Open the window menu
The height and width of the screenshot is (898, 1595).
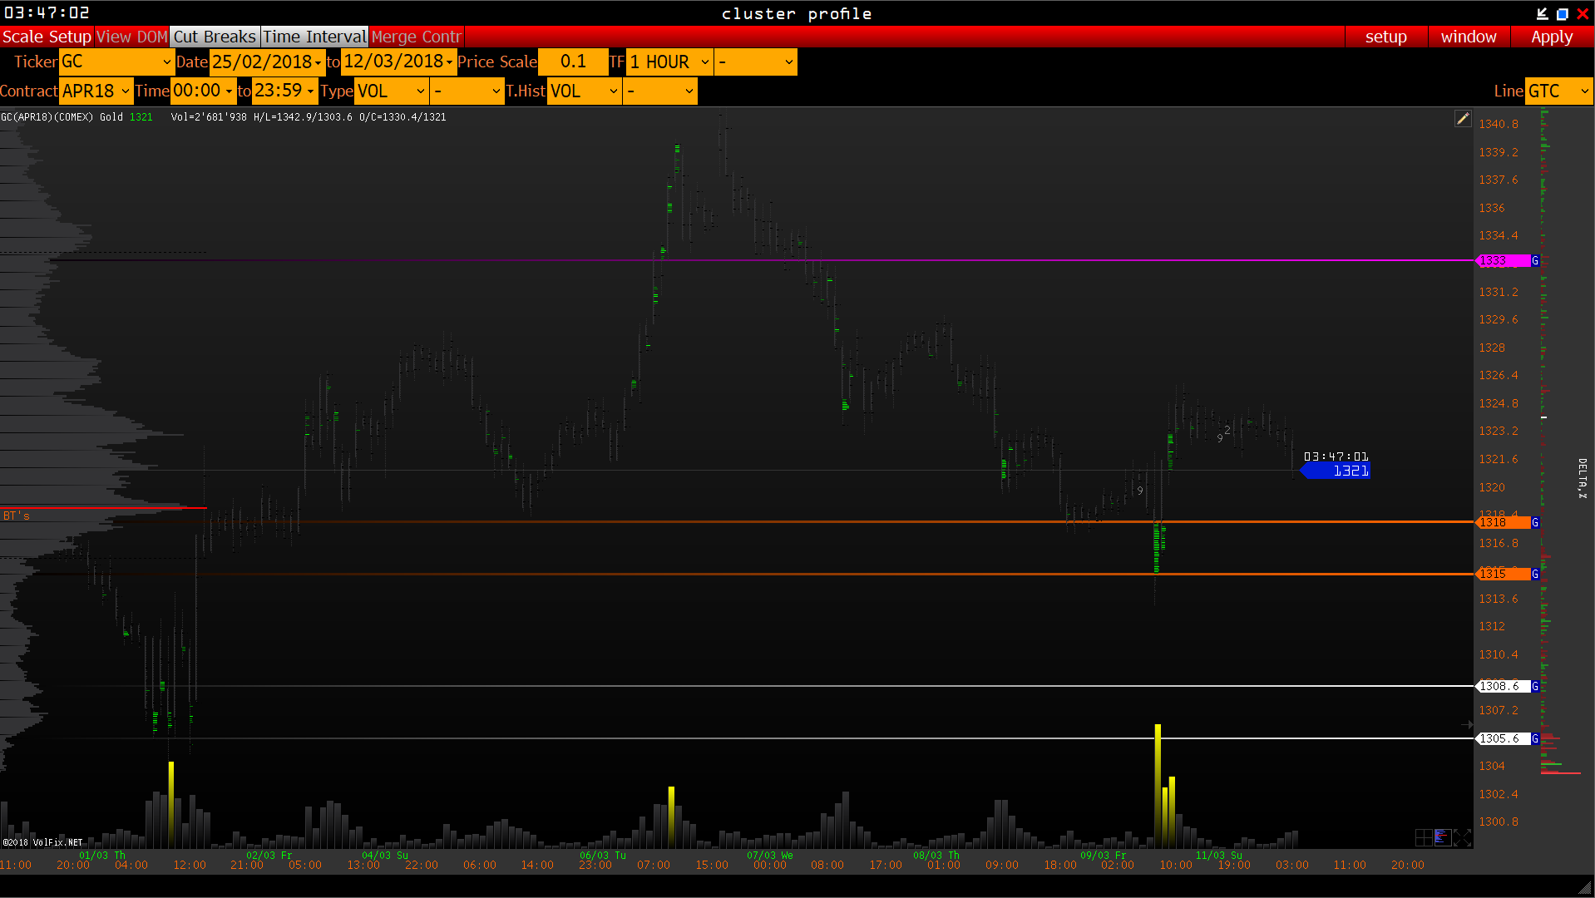click(1468, 37)
